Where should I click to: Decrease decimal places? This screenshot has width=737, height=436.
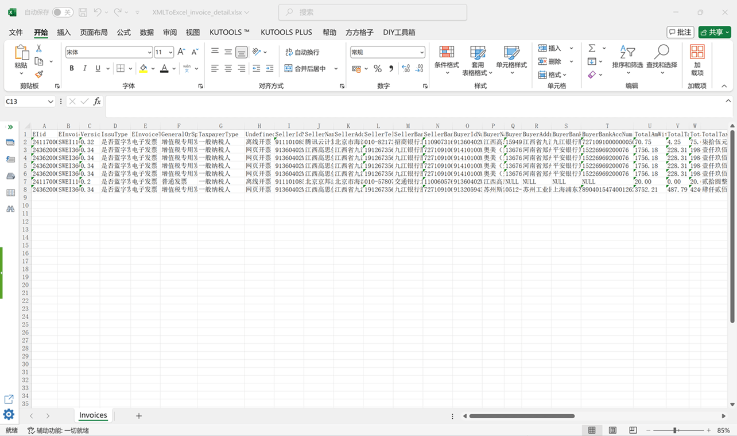click(420, 69)
